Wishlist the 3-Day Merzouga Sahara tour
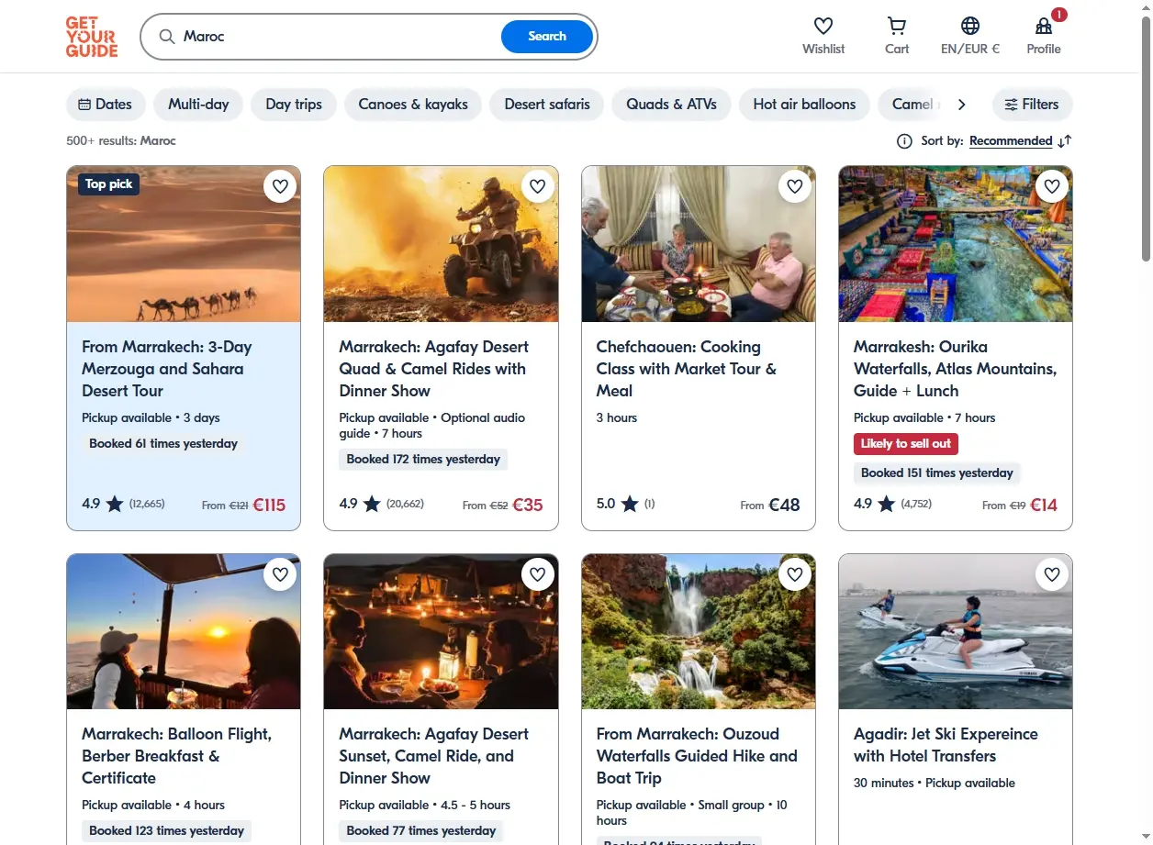The height and width of the screenshot is (845, 1153). tap(280, 186)
